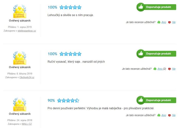Vote Ne on the 'Ruční vysavač' review

[x=174, y=69]
